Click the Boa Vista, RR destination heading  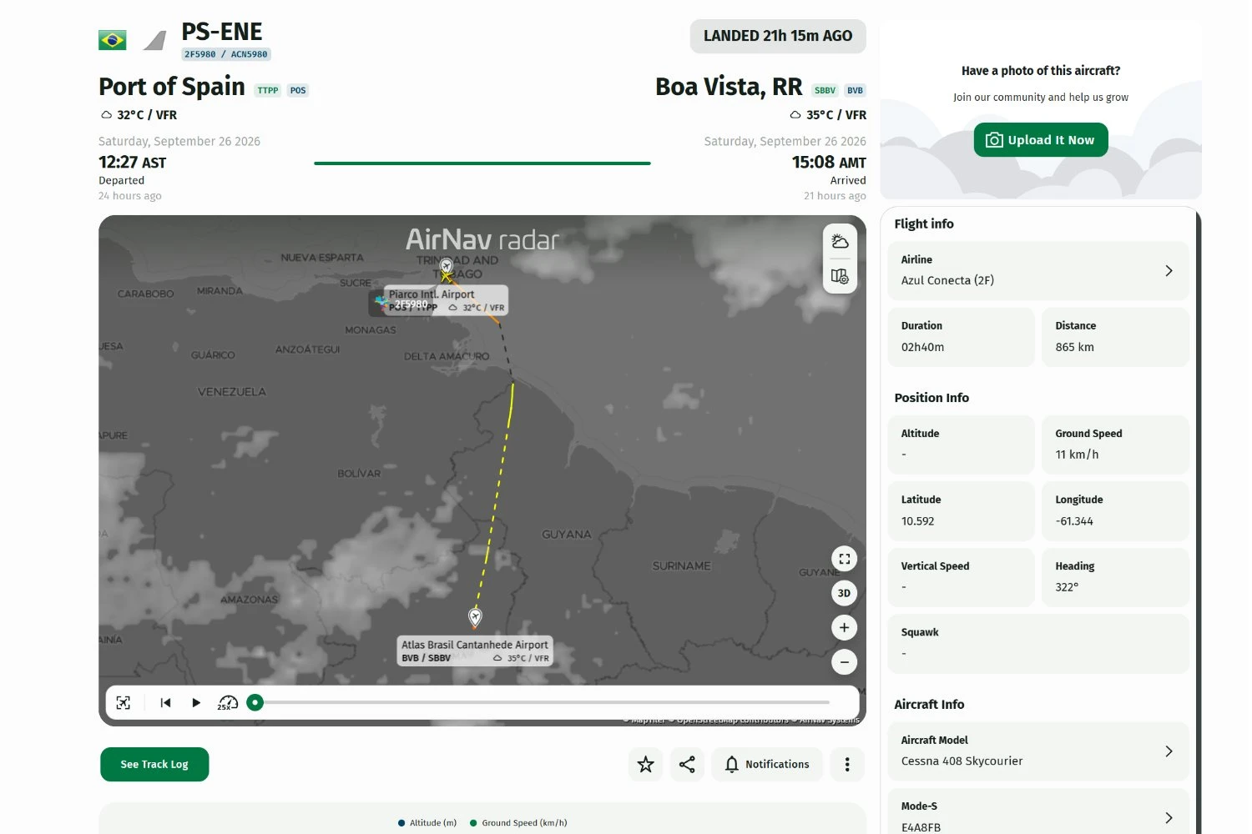pos(729,87)
